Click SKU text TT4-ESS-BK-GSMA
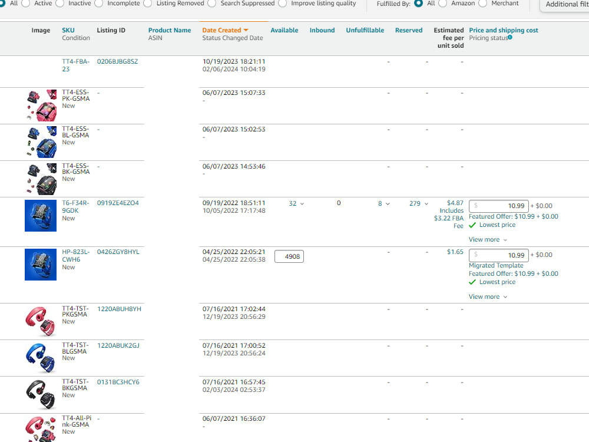Screen dimensions: 589x442 coord(76,169)
